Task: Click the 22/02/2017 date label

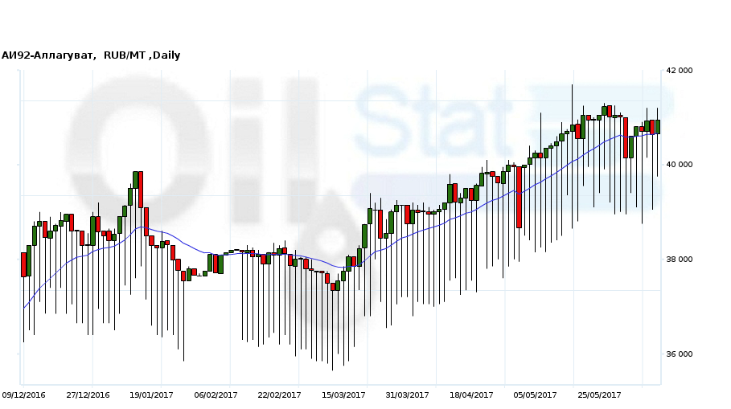Action: coord(279,395)
